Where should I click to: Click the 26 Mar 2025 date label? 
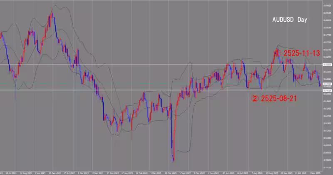(171, 172)
